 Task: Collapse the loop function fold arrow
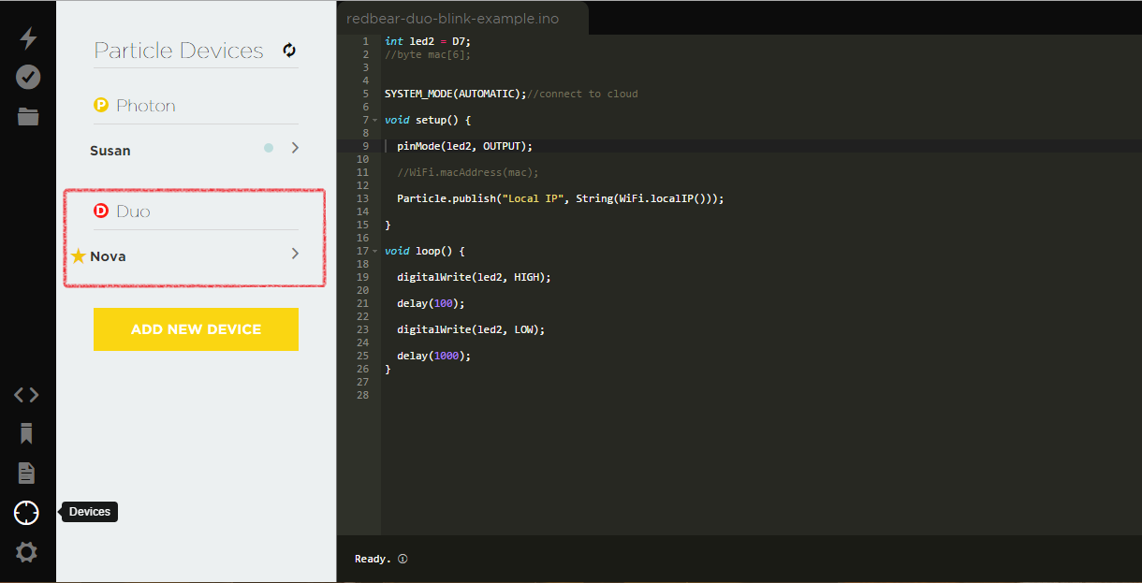(x=375, y=252)
